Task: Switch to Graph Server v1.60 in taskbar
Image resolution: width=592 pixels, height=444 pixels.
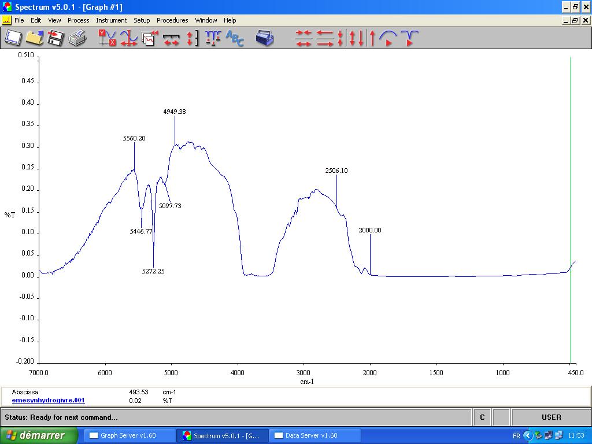Action: [129, 435]
